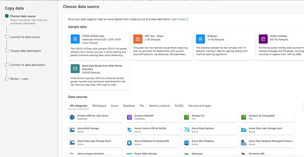The image size is (304, 157).
Task: Choose the Amazon RDS for SQL Server label
Action: 93,116
